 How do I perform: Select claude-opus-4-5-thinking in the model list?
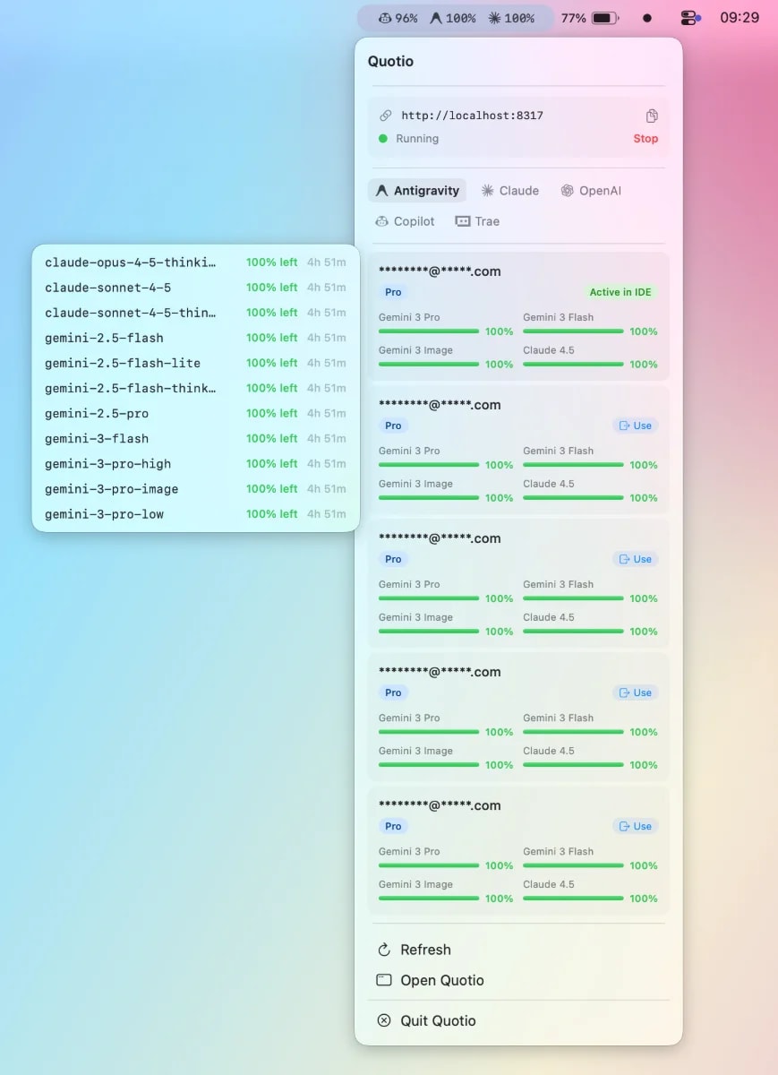[131, 262]
